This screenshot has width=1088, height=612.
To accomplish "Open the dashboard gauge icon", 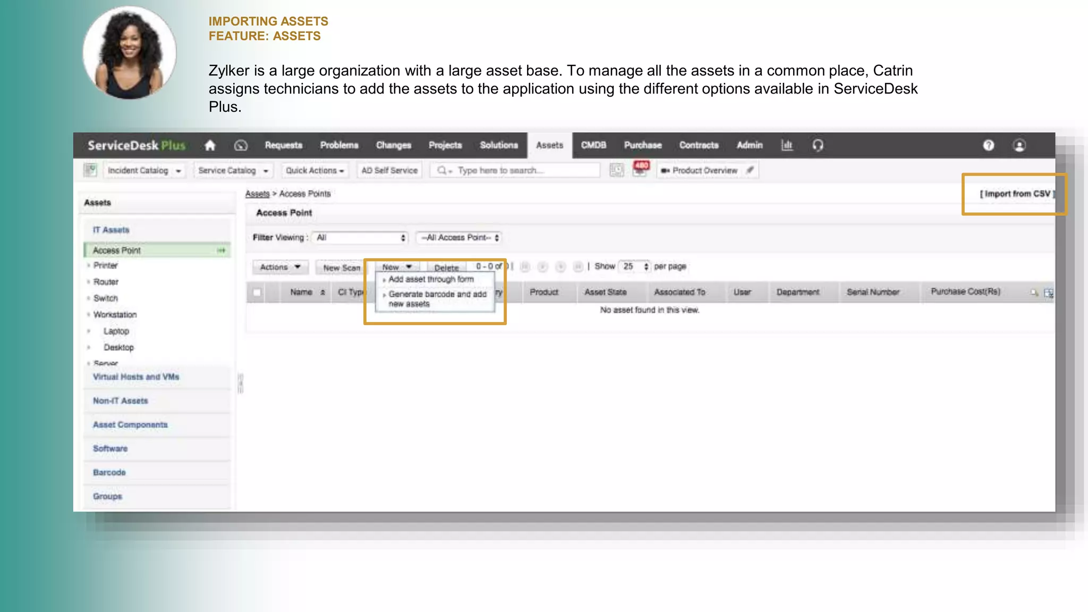I will pyautogui.click(x=241, y=145).
